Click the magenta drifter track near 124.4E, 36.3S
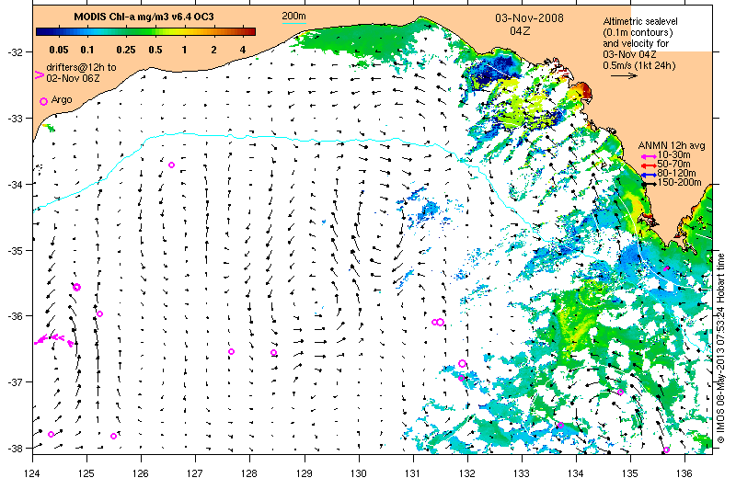736x478 pixels. coord(54,339)
